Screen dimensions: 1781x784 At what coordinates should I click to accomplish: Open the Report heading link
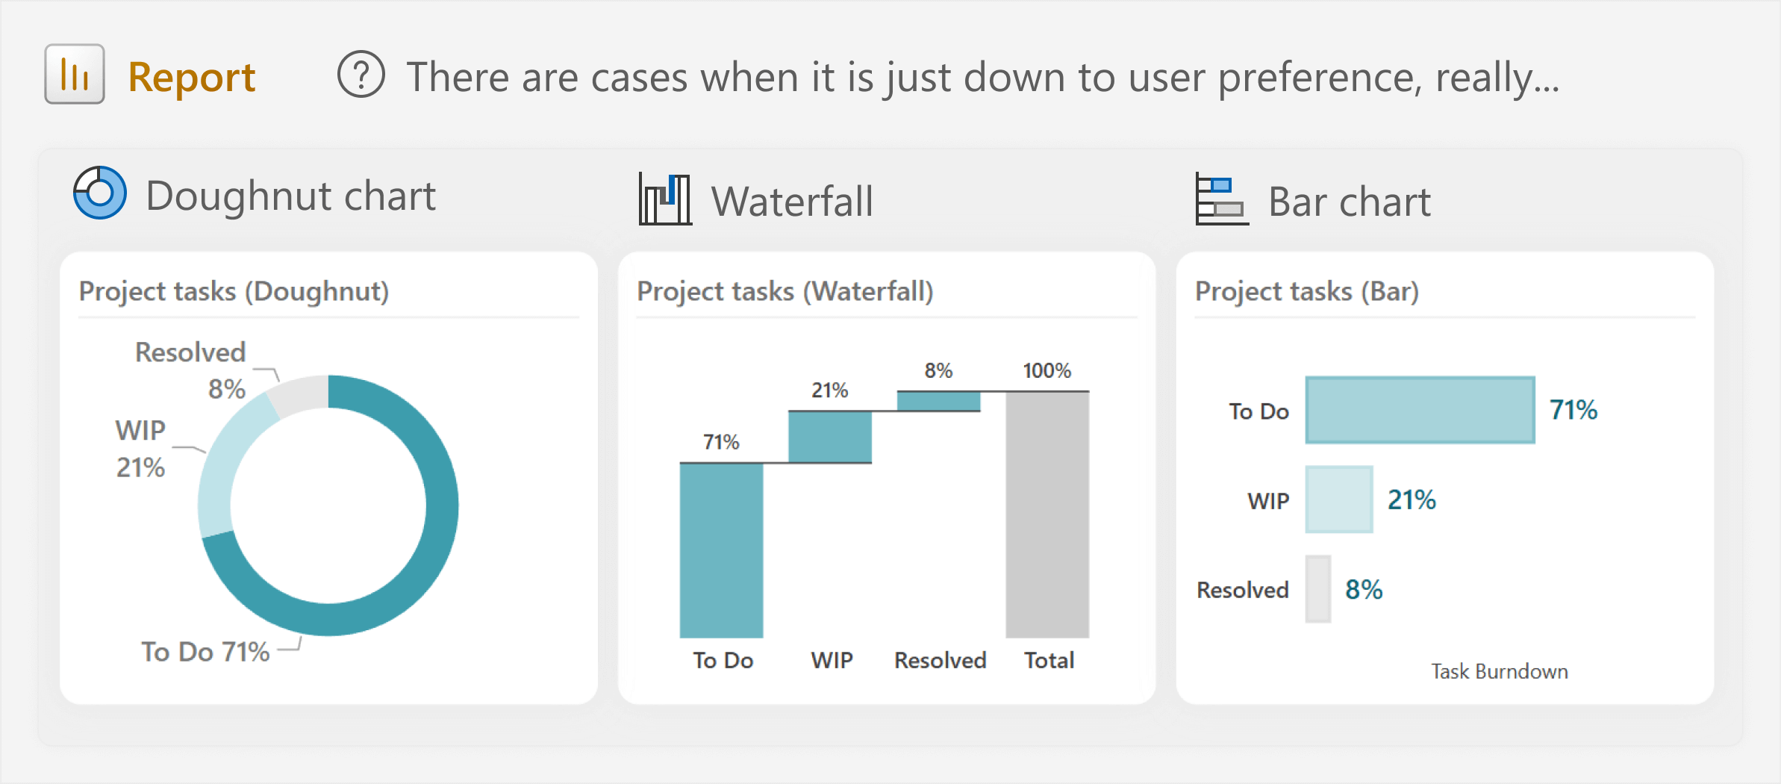(192, 77)
